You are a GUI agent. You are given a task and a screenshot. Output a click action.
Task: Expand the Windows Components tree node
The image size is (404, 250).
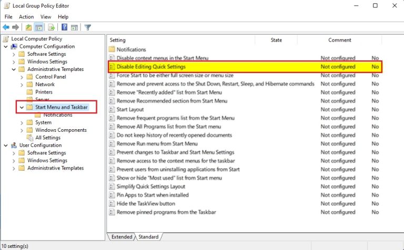(22, 130)
